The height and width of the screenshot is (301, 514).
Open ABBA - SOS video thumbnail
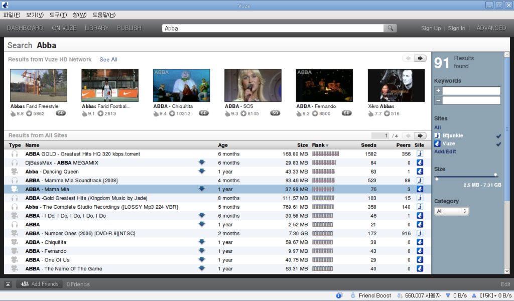pyautogui.click(x=253, y=85)
